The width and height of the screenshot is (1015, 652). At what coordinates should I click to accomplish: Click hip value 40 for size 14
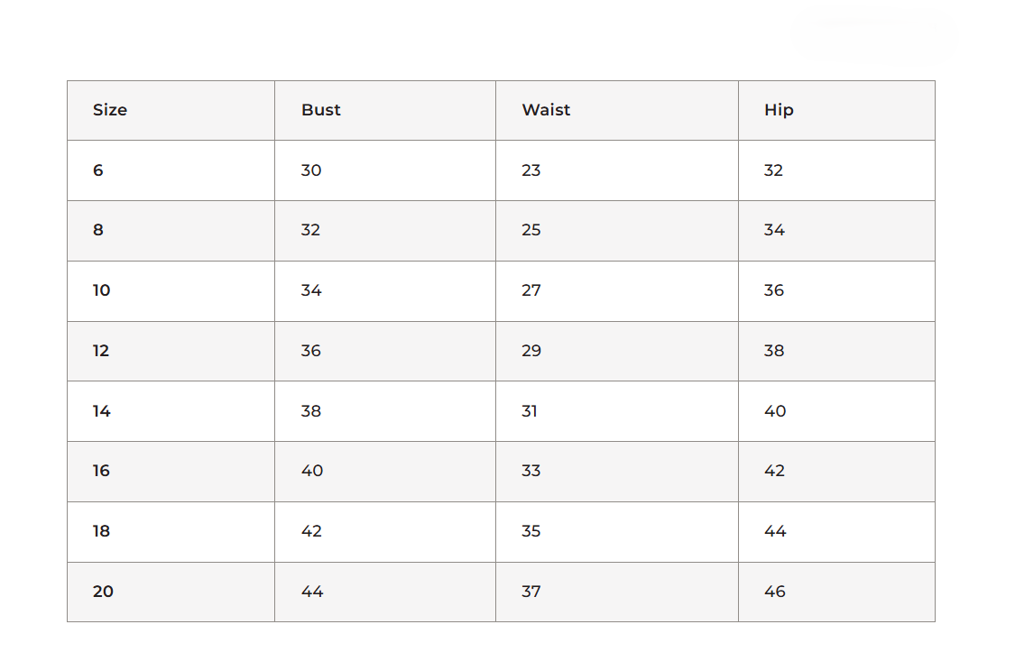point(775,410)
